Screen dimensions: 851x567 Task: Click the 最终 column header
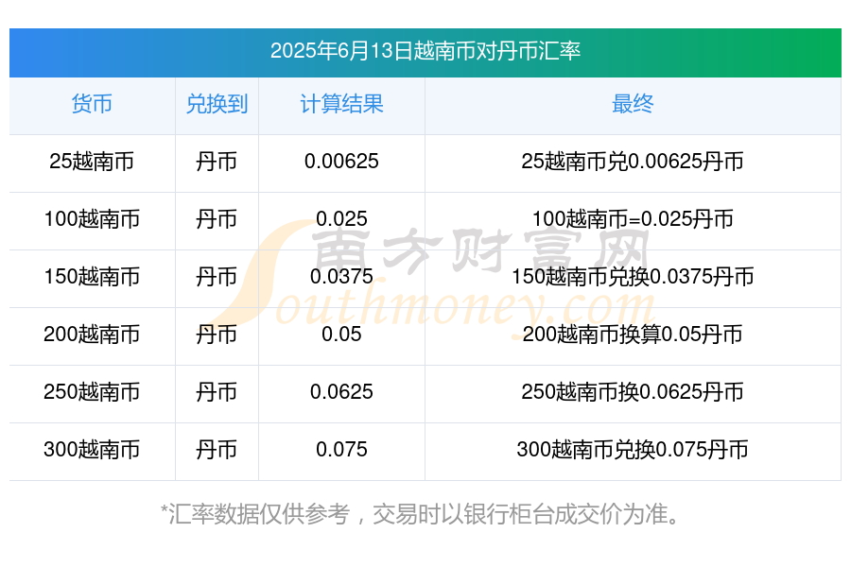coord(633,104)
